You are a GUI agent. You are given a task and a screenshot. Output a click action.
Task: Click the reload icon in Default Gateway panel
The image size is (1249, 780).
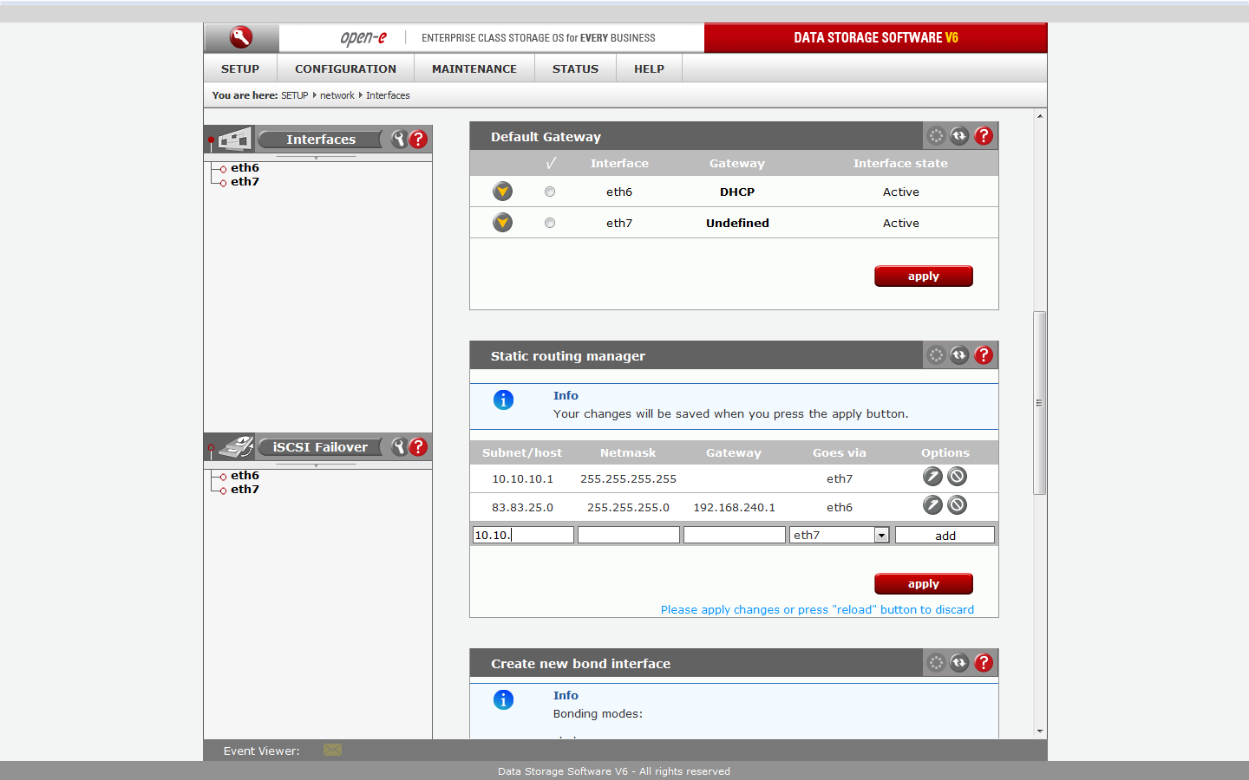959,136
